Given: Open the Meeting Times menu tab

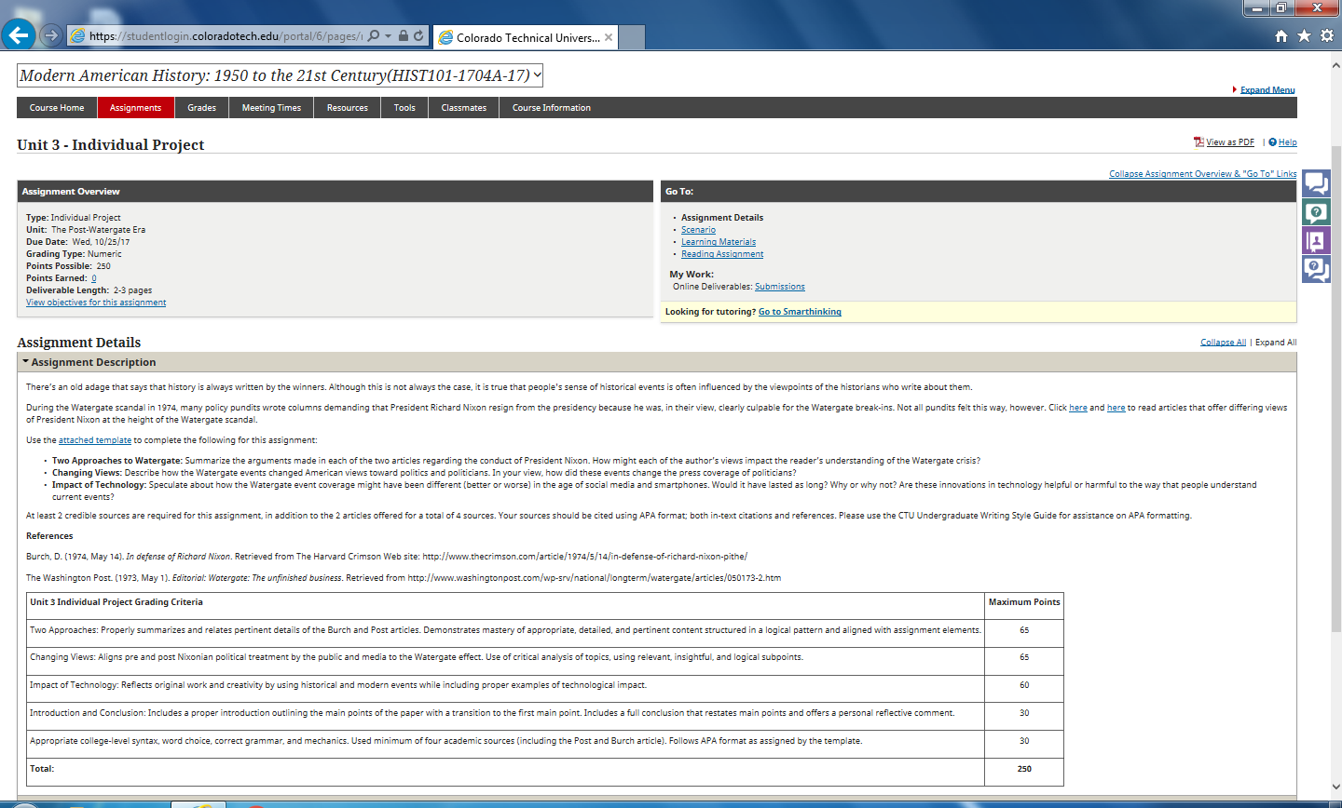Looking at the screenshot, I should pos(271,108).
